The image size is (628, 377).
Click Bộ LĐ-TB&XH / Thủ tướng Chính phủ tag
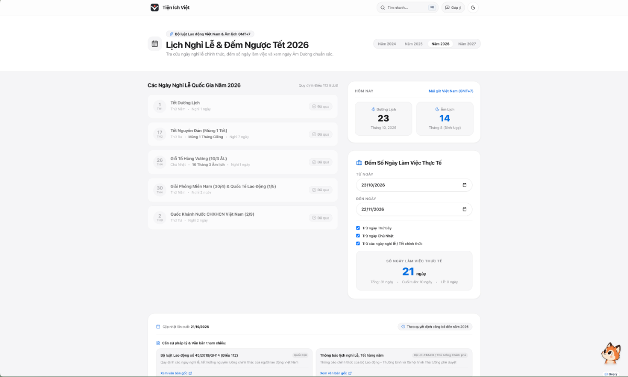click(440, 355)
